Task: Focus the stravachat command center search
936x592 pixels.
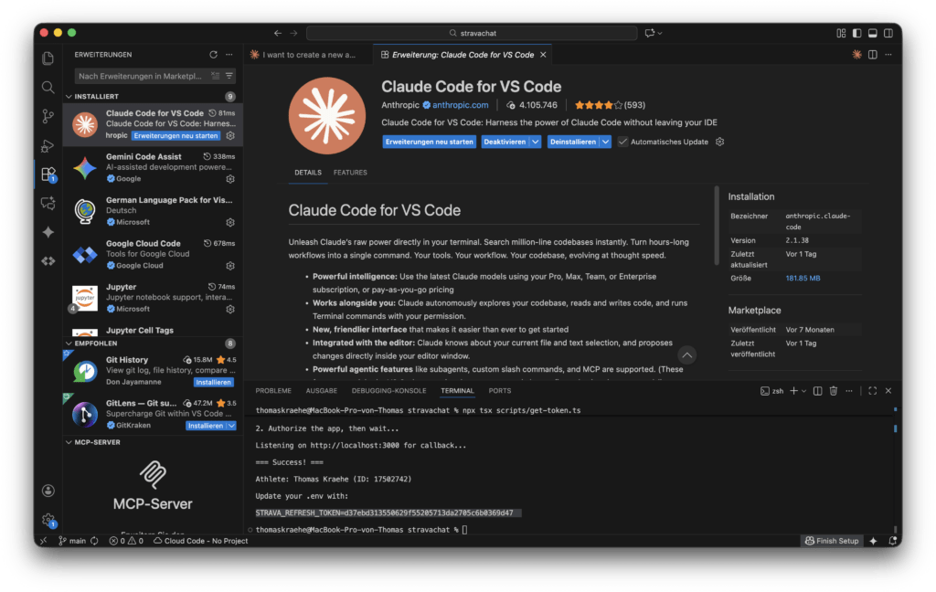Action: pos(472,33)
